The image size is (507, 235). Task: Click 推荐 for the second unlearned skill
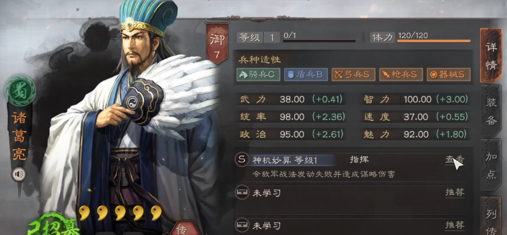tap(455, 225)
